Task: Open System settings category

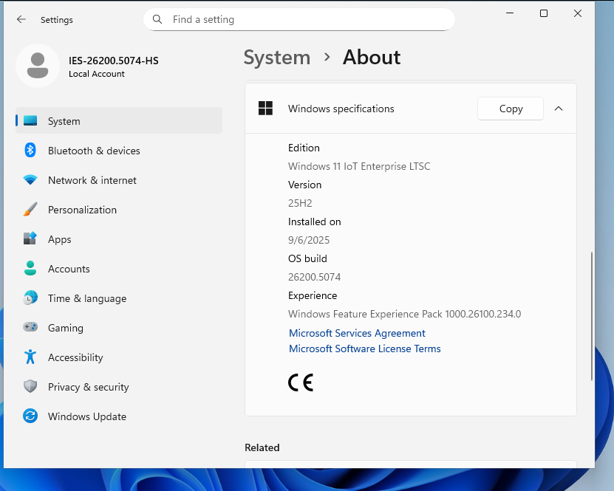Action: click(119, 121)
